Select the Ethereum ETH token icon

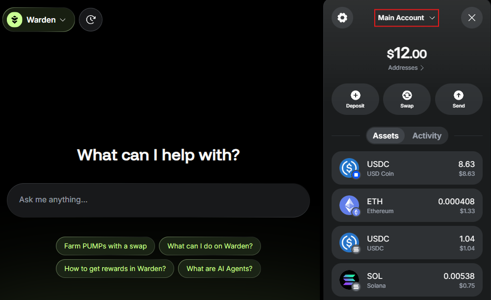[x=349, y=205]
